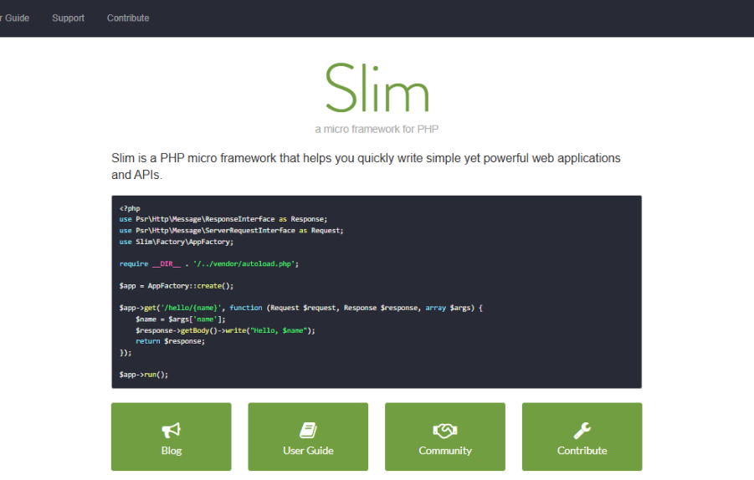754x480 pixels.
Task: Open the Blog tile label
Action: pyautogui.click(x=172, y=451)
